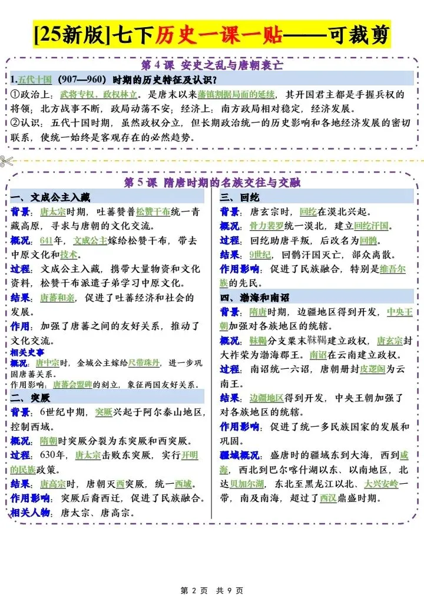This screenshot has width=424, height=601.
Task: Click the underlined word '西汉'
Action: pos(328,498)
